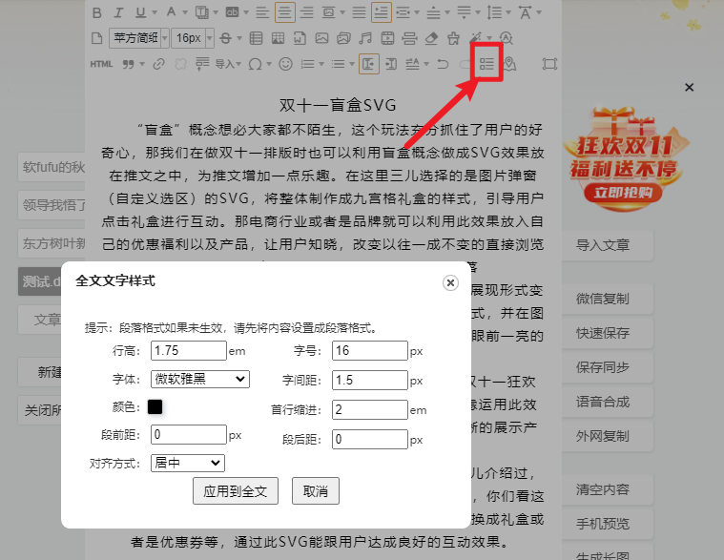The height and width of the screenshot is (560, 724).
Task: Click the eraser clear-format icon
Action: (x=431, y=38)
